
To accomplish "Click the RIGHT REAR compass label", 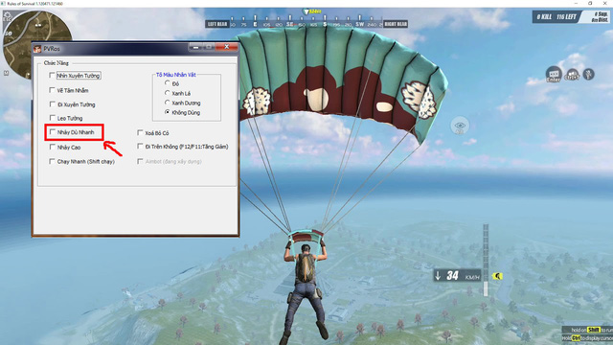I will [x=396, y=24].
